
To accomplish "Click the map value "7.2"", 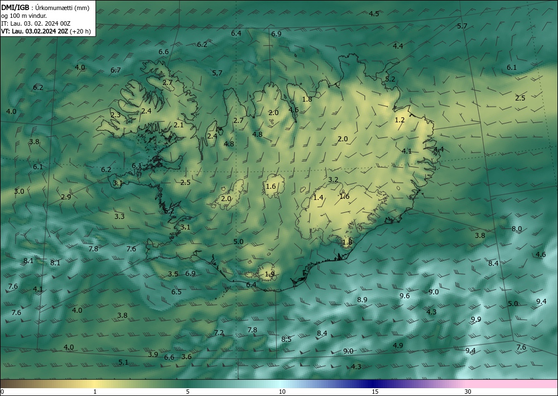I will click(219, 333).
